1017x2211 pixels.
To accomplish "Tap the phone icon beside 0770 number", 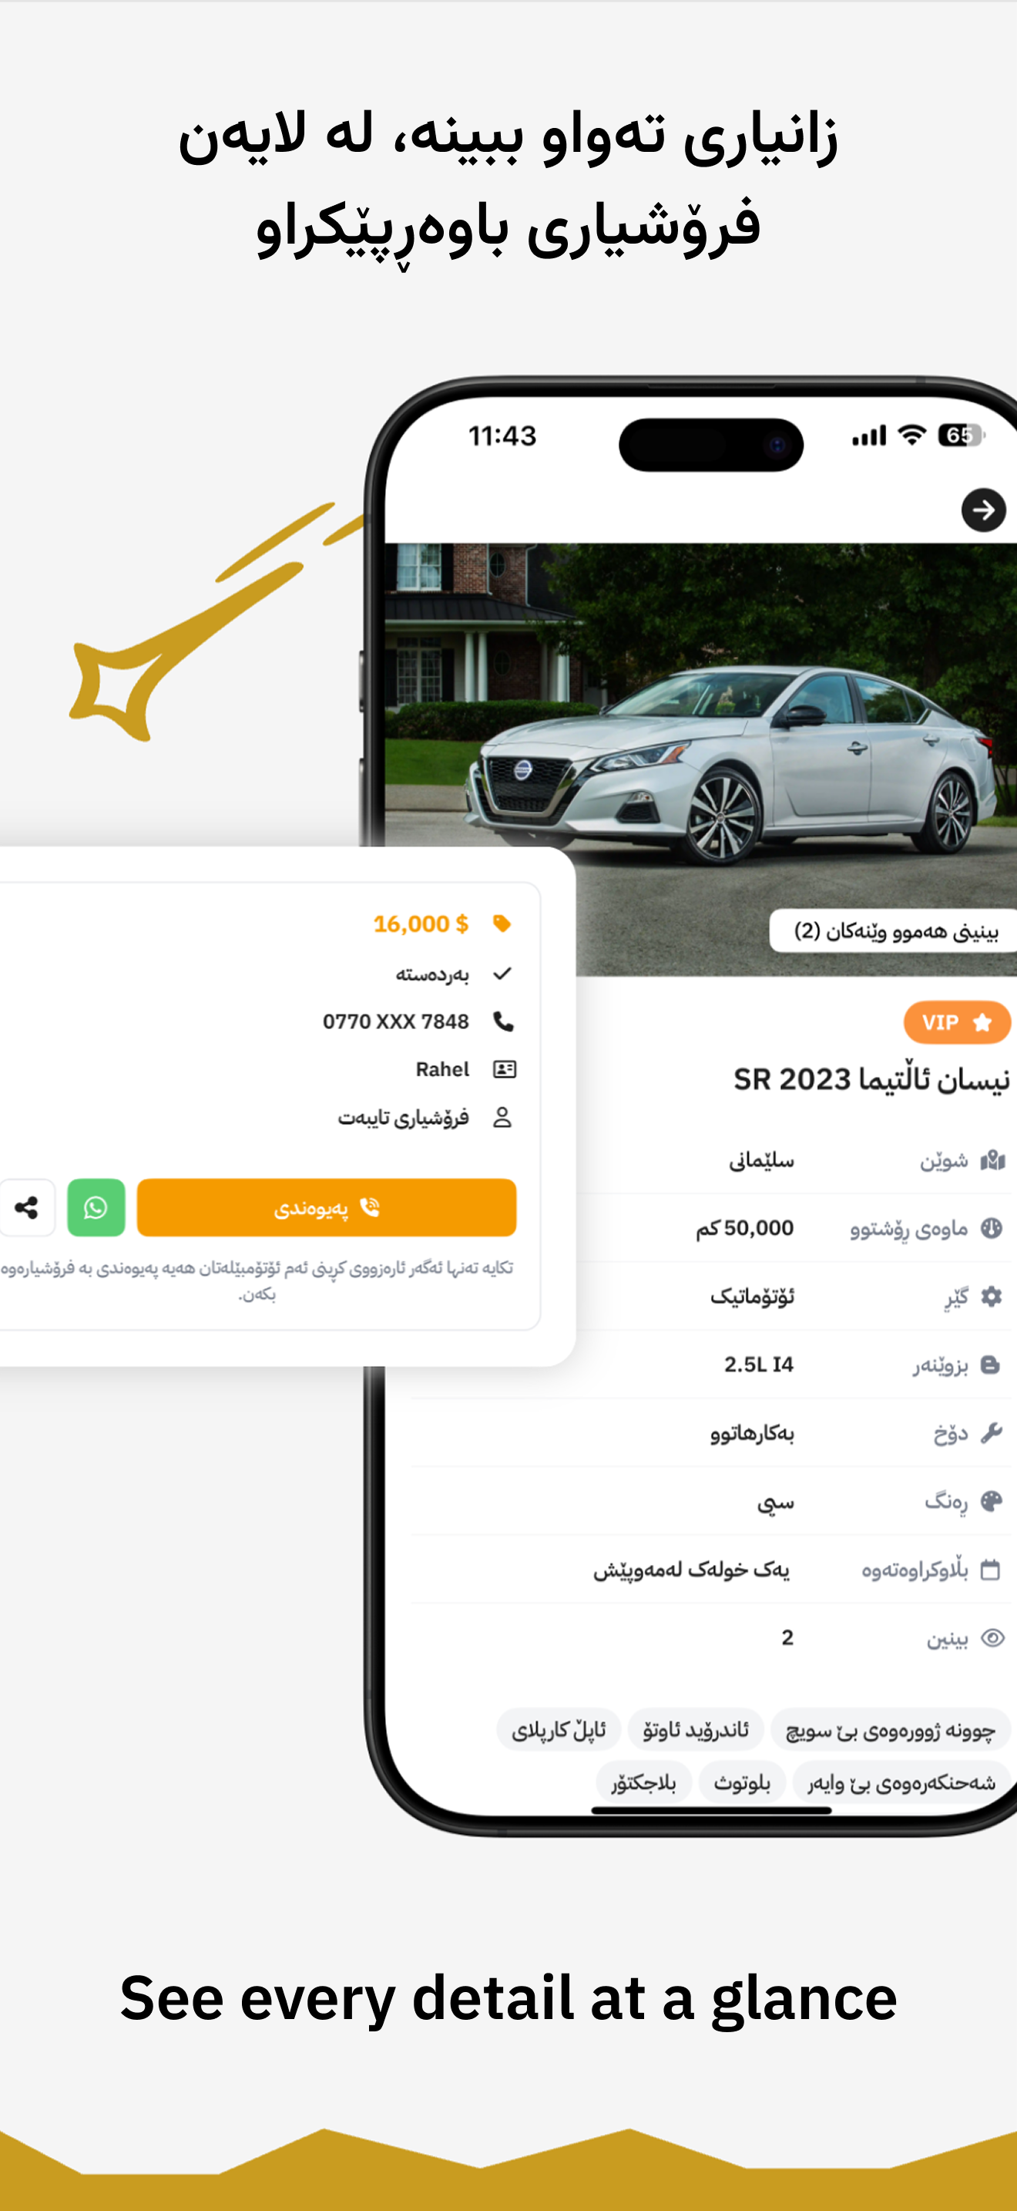I will pyautogui.click(x=503, y=1021).
